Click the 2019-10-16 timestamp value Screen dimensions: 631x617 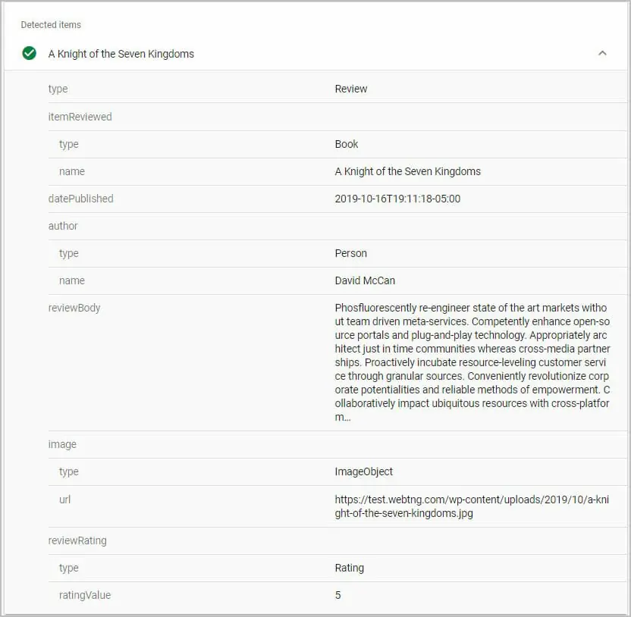pos(397,199)
